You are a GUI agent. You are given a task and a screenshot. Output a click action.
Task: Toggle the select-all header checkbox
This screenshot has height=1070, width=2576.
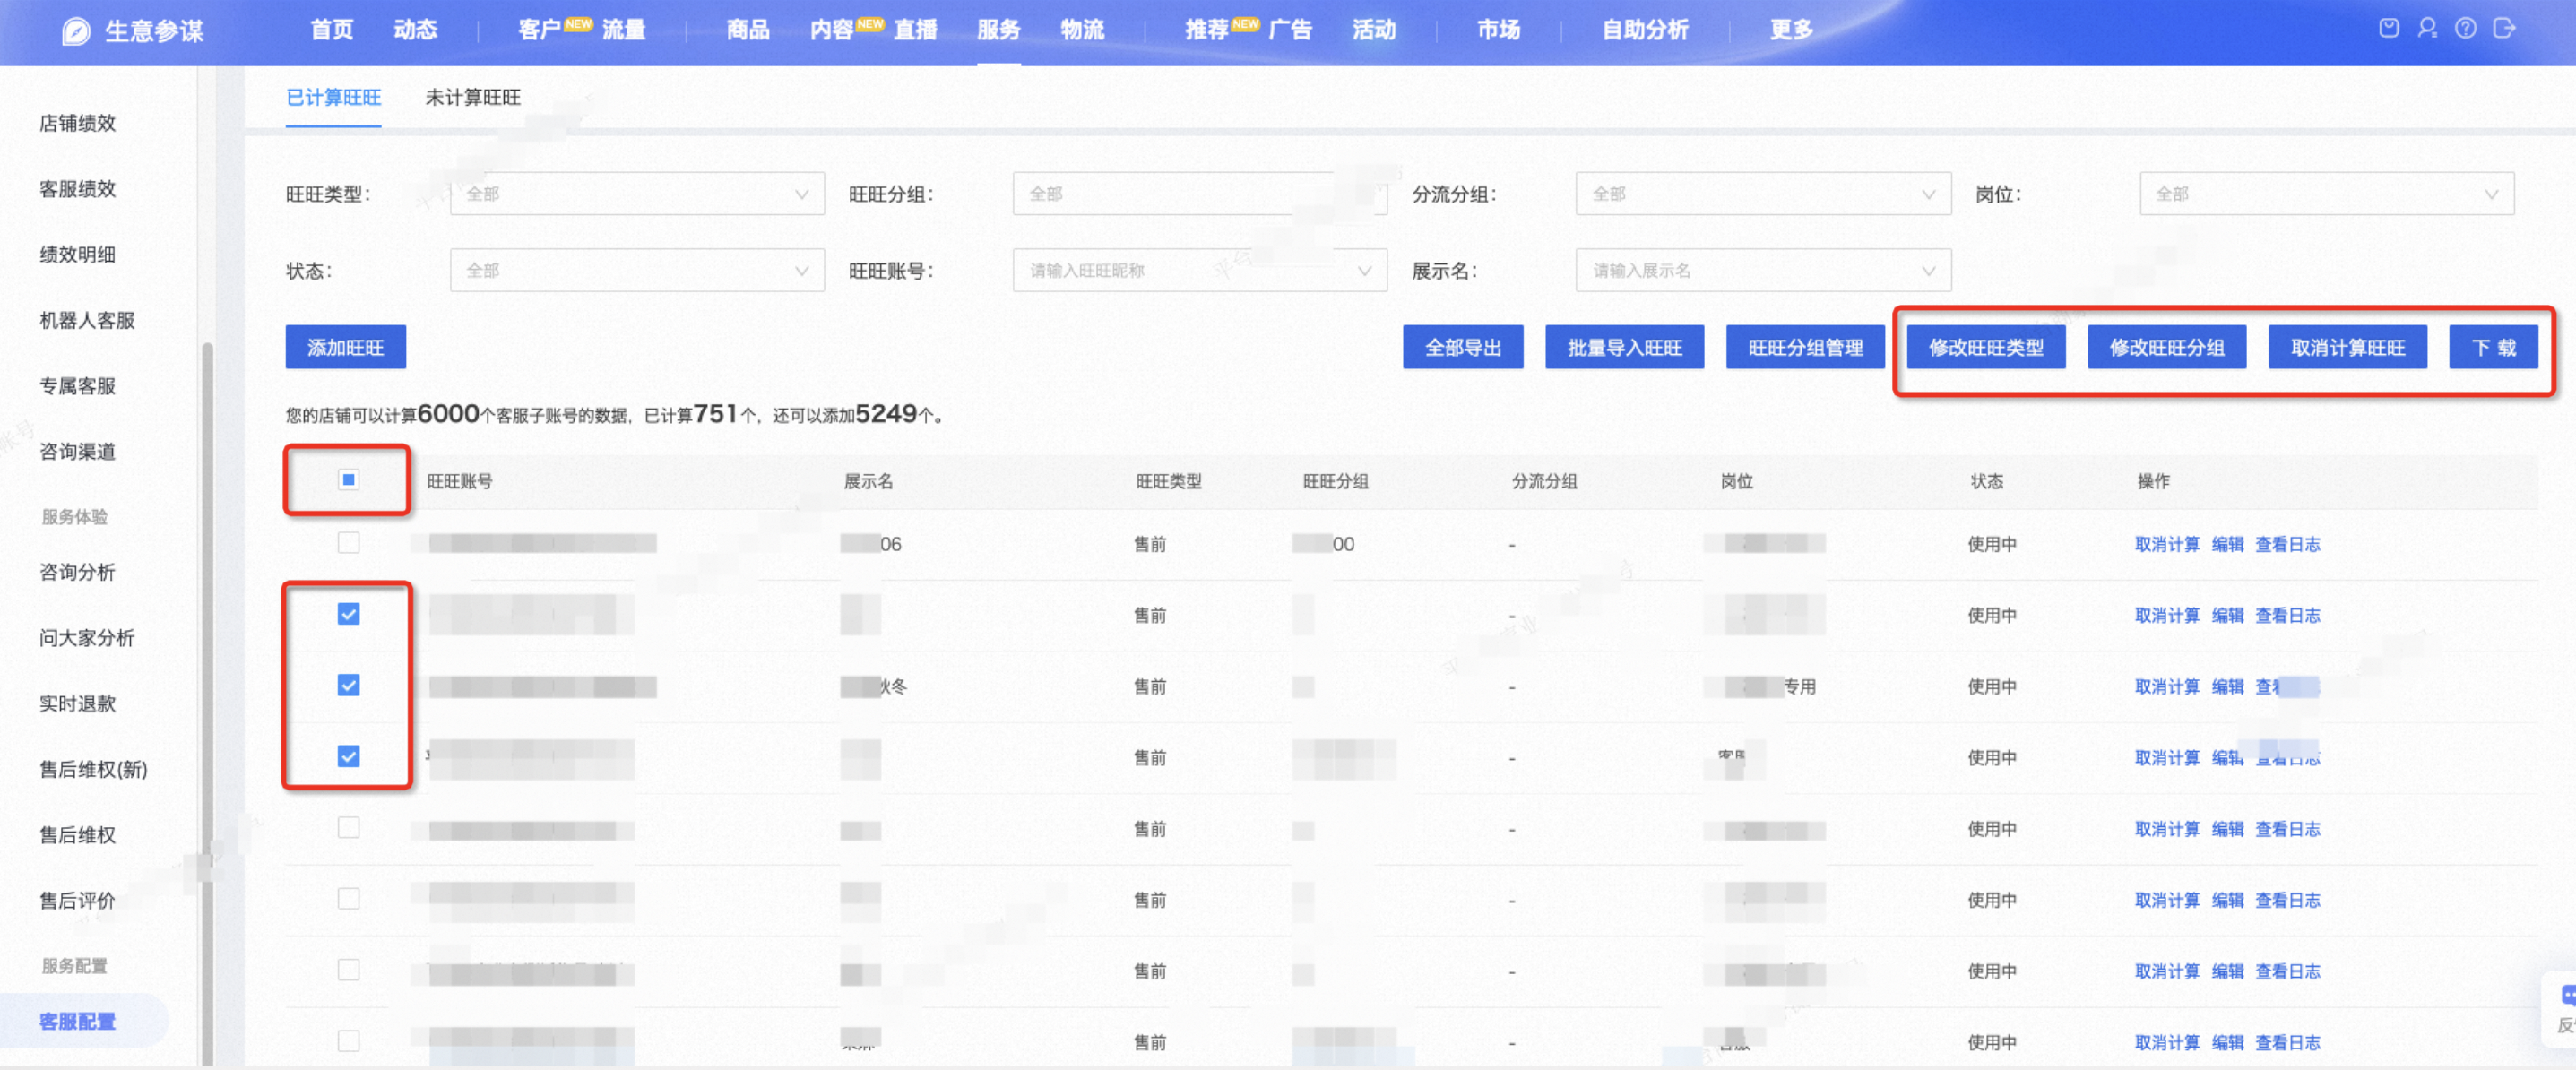click(348, 480)
